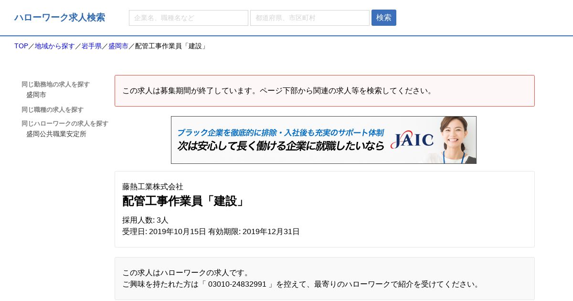The width and height of the screenshot is (573, 301).
Task: Open the 盛岡市 breadcrumb link
Action: [x=118, y=46]
